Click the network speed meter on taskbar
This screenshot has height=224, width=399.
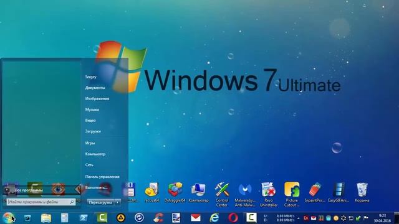coord(279,218)
